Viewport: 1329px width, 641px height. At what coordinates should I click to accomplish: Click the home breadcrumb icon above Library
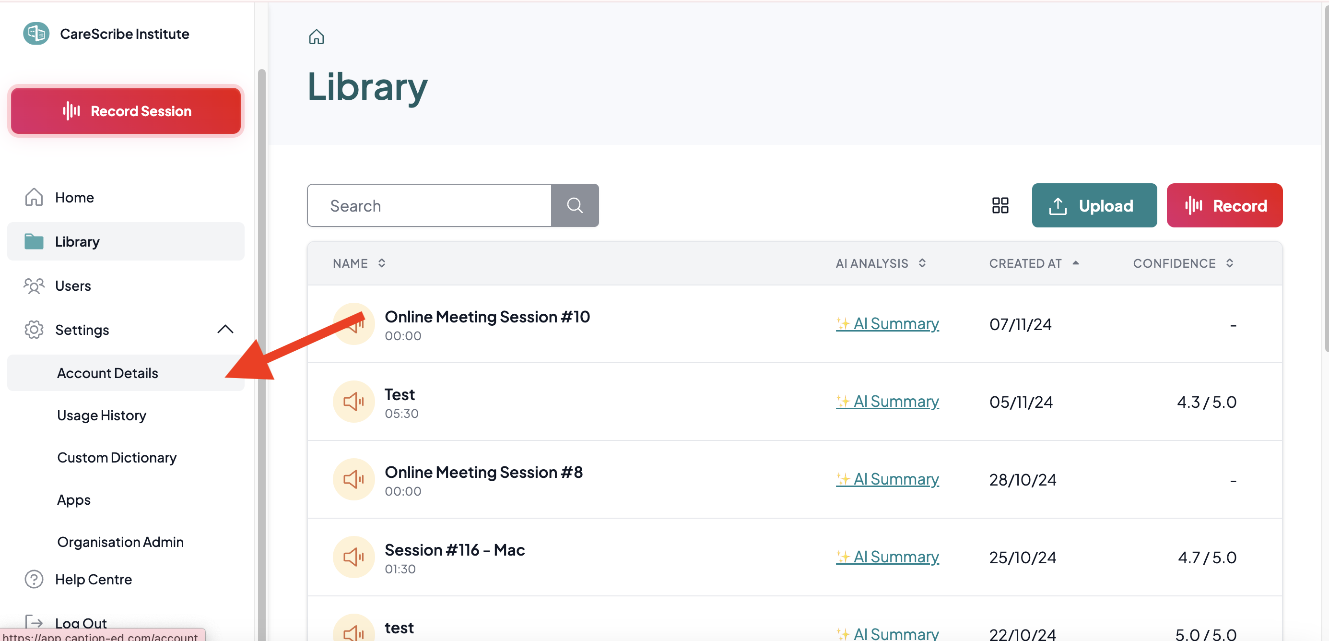coord(316,36)
